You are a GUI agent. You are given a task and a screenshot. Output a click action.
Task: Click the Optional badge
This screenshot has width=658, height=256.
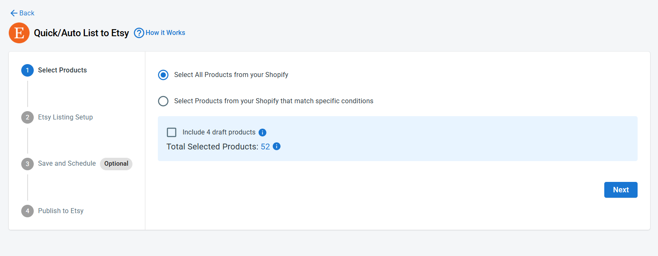(x=116, y=164)
